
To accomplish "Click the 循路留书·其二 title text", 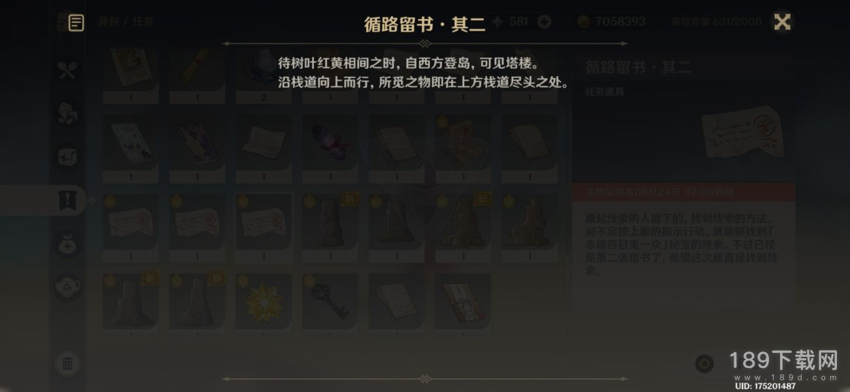I will 425,24.
